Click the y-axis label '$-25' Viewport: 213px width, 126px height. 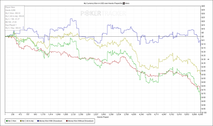click(x=204, y=55)
